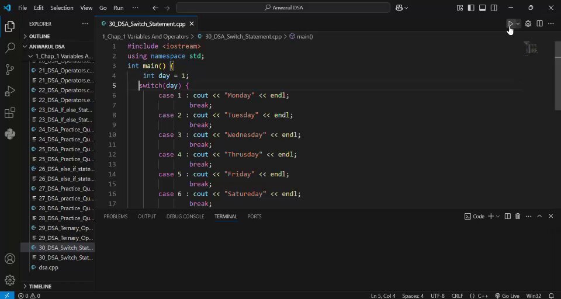Toggle the Primary Side Bar
This screenshot has height=299, width=561.
click(471, 8)
